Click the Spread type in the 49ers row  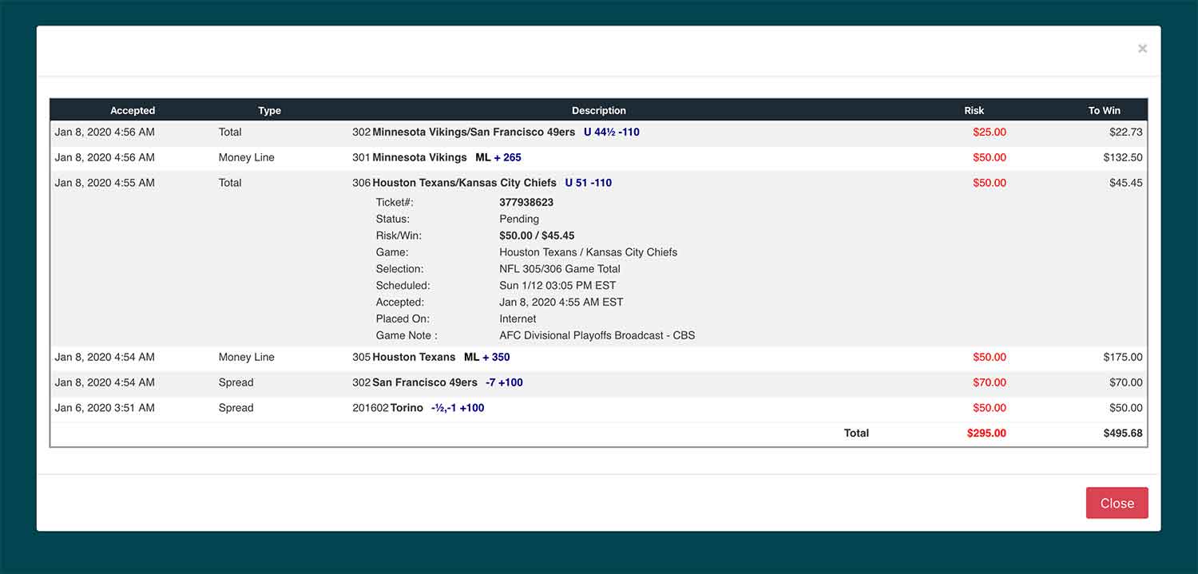(x=236, y=382)
